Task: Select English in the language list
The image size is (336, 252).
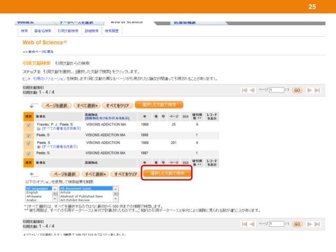Action: (38, 193)
